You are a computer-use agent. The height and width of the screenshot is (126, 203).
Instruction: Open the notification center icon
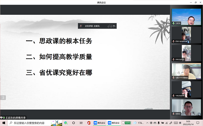(x=198, y=123)
